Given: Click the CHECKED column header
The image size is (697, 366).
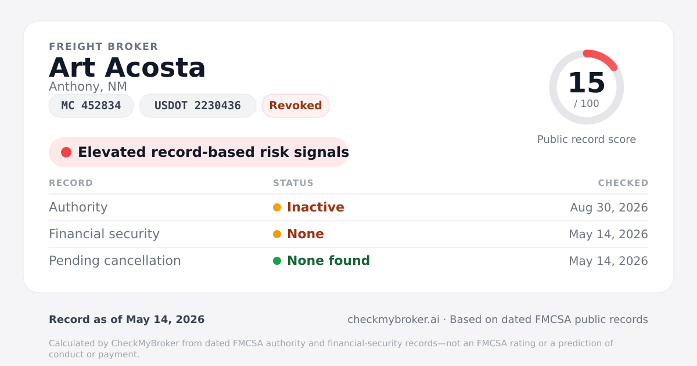Looking at the screenshot, I should tap(623, 183).
